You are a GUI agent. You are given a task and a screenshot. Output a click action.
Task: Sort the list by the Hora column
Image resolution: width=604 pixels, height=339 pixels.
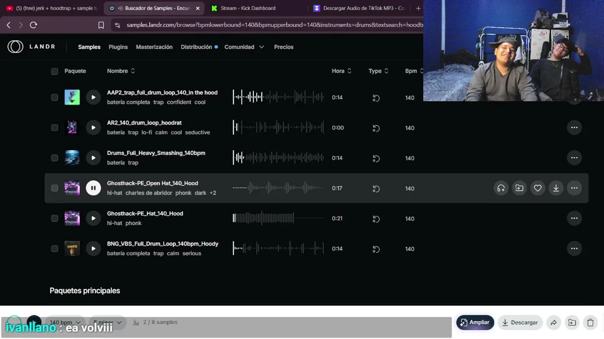pyautogui.click(x=342, y=71)
